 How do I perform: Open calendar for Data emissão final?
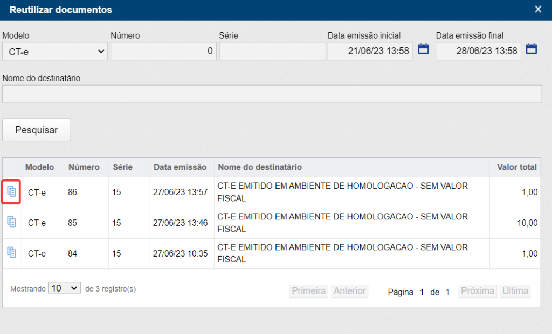[x=532, y=49]
